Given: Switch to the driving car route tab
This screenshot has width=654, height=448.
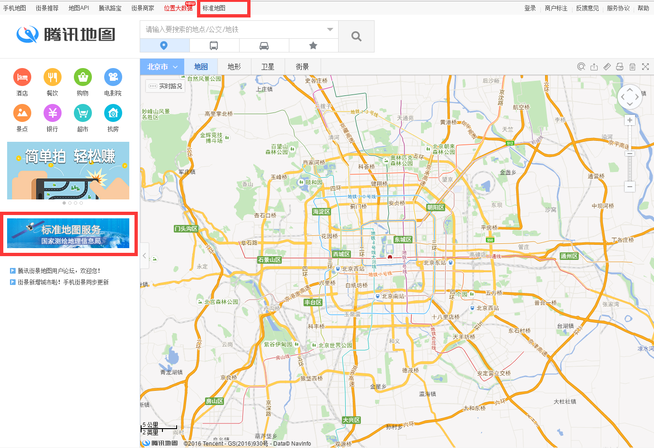Looking at the screenshot, I should pyautogui.click(x=264, y=45).
